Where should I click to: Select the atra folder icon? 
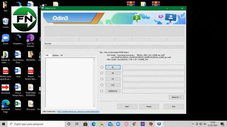coord(6,6)
